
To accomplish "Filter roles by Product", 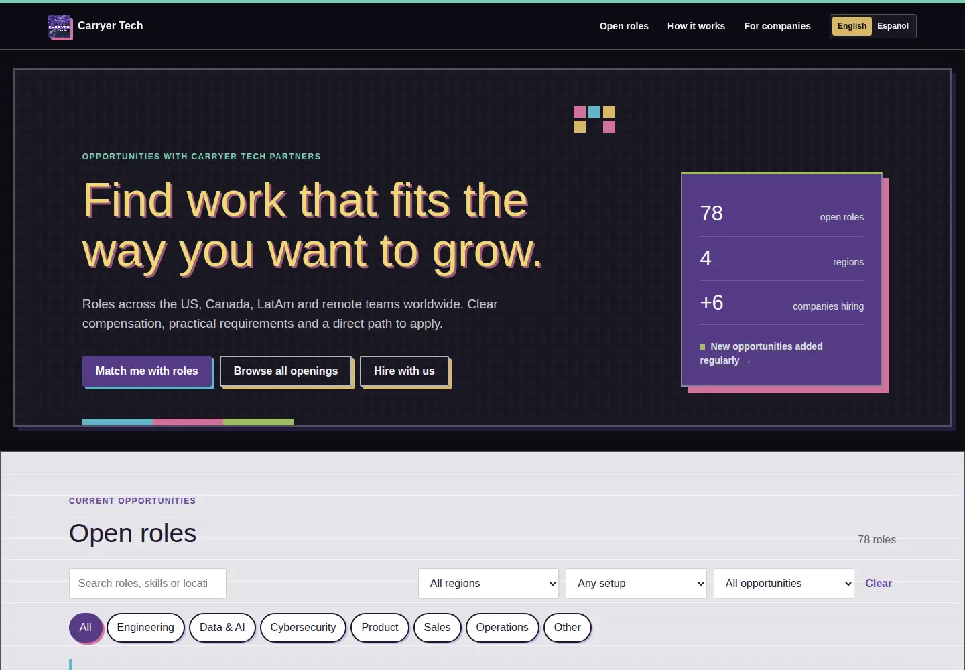I will point(380,628).
